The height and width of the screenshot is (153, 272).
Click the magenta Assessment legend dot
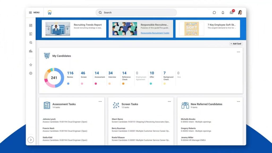click(x=96, y=84)
